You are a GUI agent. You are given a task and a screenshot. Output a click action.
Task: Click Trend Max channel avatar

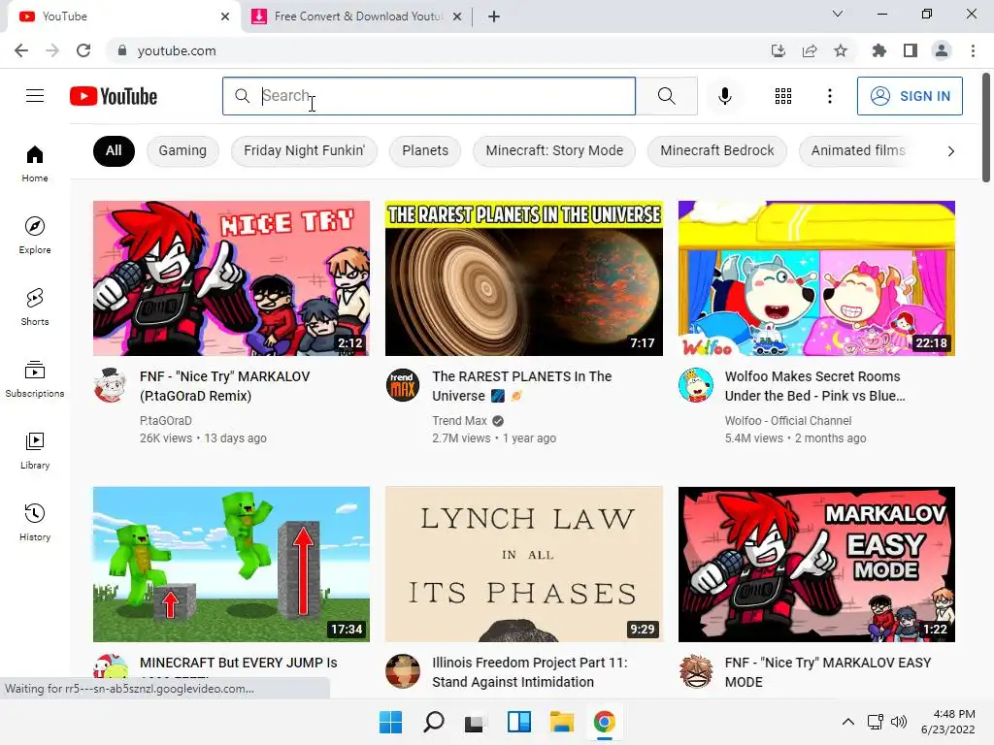[x=403, y=384]
